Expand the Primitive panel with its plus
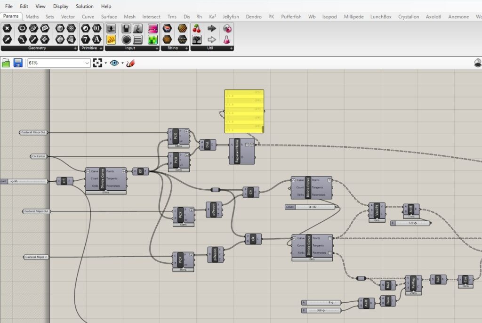 tap(101, 48)
